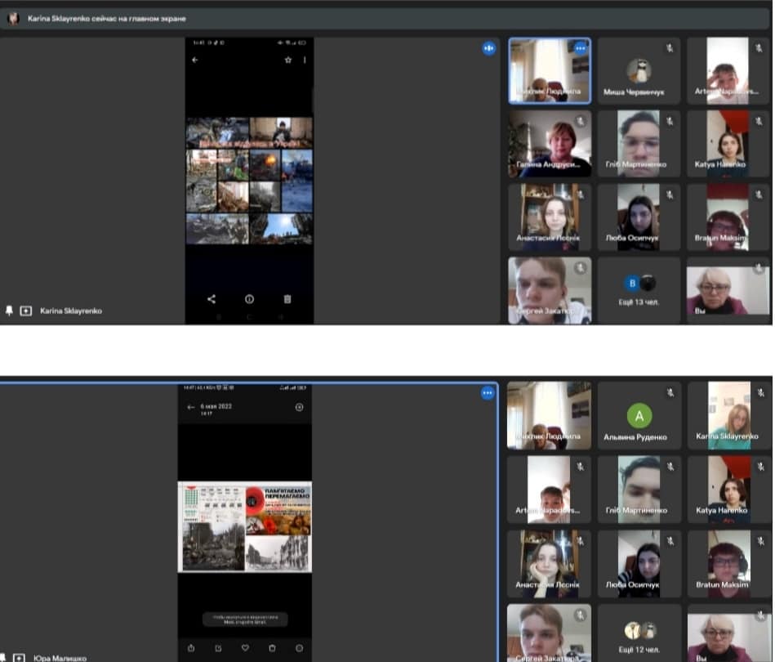Click pin icon beside Karina Sklayrenko presenter label
Image resolution: width=775 pixels, height=662 pixels.
(x=9, y=311)
